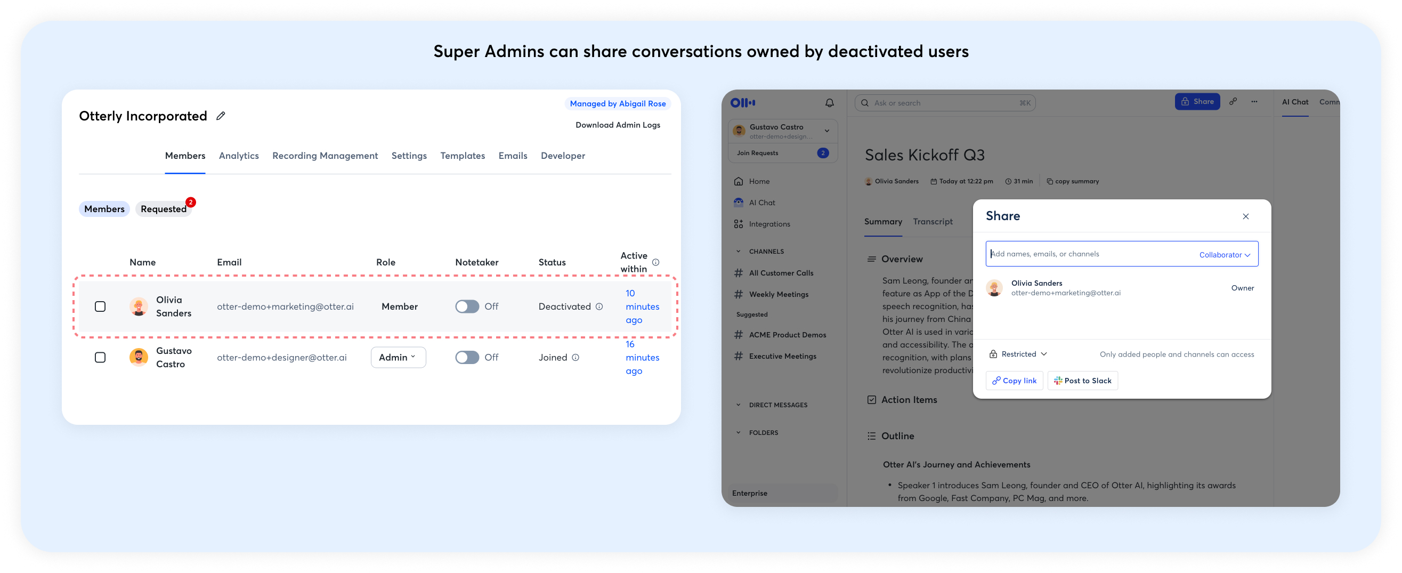Click the Overview section icon
The width and height of the screenshot is (1402, 573).
click(871, 259)
